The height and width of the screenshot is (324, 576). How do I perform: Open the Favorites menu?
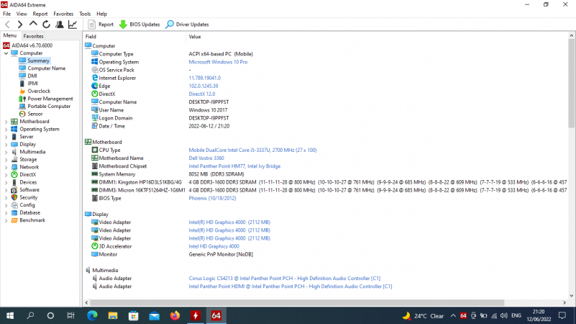pyautogui.click(x=63, y=14)
